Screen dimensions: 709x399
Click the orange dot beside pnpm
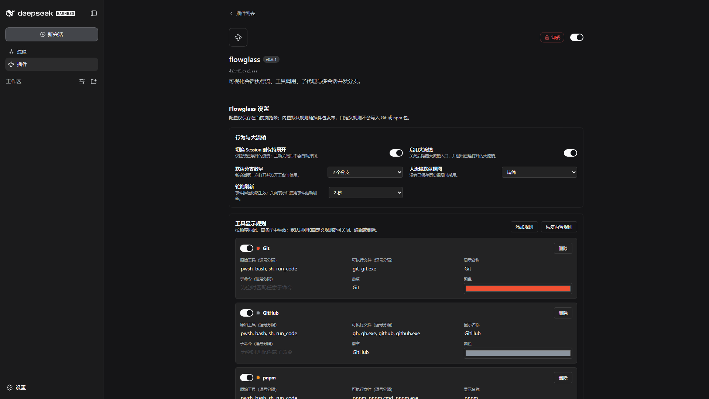click(x=258, y=378)
